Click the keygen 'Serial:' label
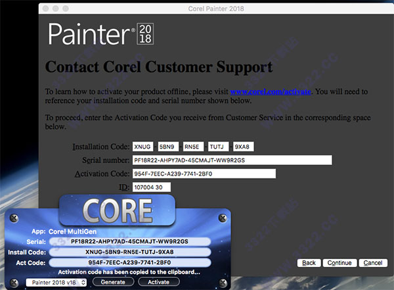 pyautogui.click(x=36, y=242)
